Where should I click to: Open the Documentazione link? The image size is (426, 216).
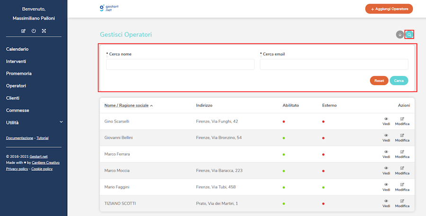pyautogui.click(x=19, y=138)
